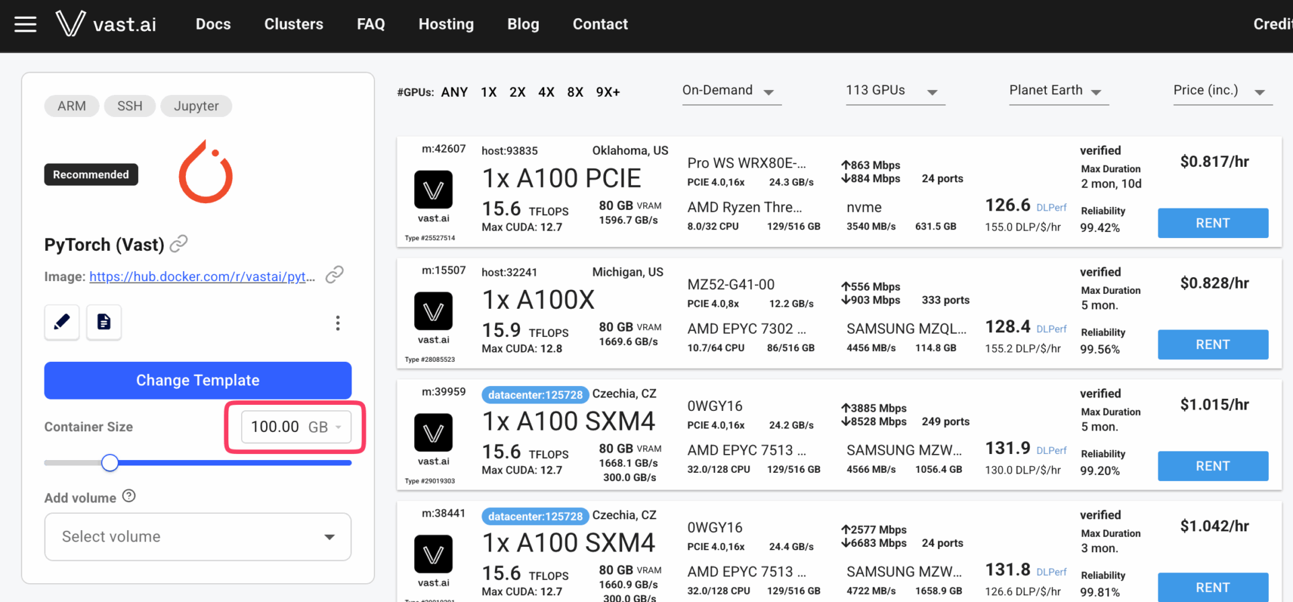The width and height of the screenshot is (1293, 602).
Task: Click the pencil edit template icon
Action: click(x=62, y=322)
